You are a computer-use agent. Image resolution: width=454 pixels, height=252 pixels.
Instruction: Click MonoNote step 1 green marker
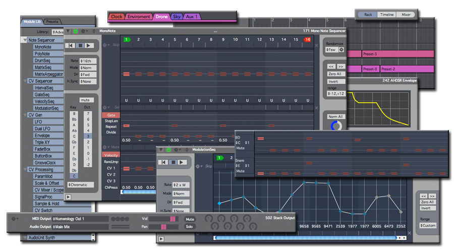[x=127, y=40]
